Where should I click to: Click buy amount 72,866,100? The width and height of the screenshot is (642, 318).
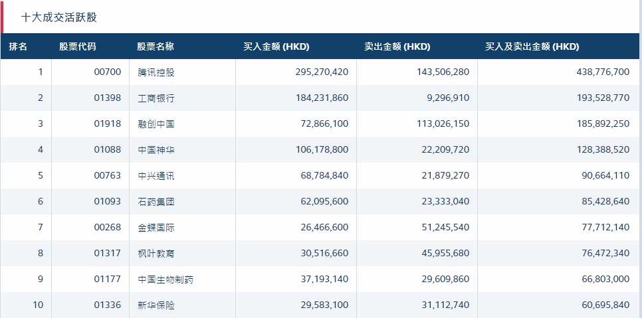(324, 124)
